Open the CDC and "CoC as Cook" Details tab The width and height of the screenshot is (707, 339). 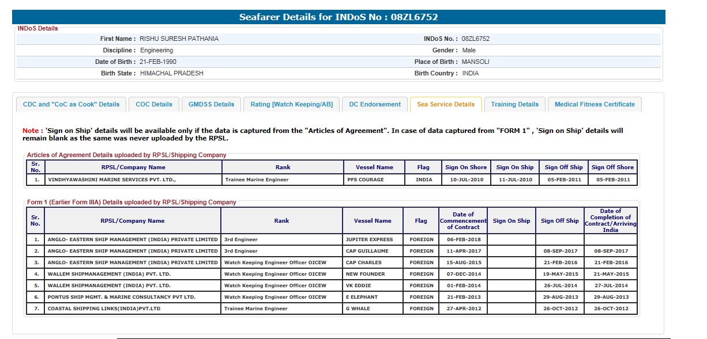71,104
